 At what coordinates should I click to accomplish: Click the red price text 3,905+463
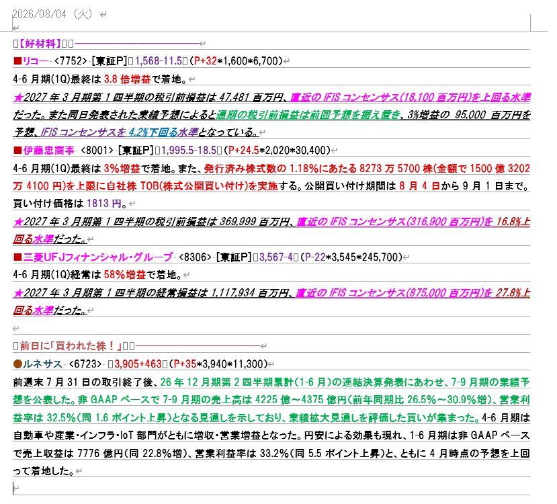click(138, 364)
